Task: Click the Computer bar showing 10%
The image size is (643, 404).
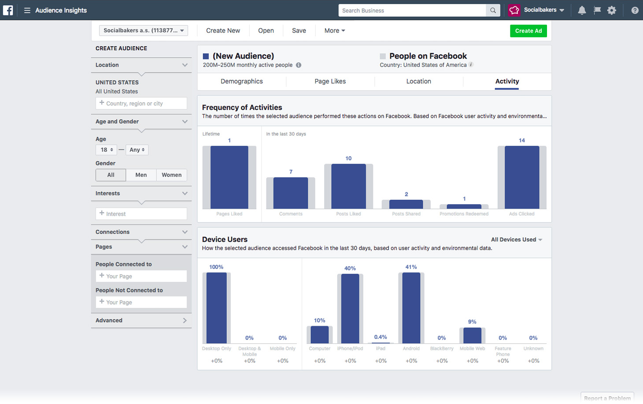Action: pyautogui.click(x=320, y=335)
